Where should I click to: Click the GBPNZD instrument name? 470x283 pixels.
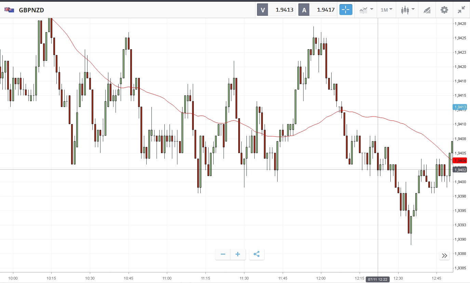pos(31,10)
